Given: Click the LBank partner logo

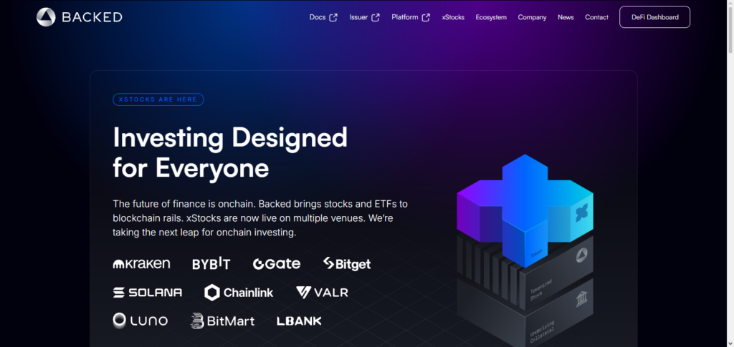Looking at the screenshot, I should coord(299,321).
